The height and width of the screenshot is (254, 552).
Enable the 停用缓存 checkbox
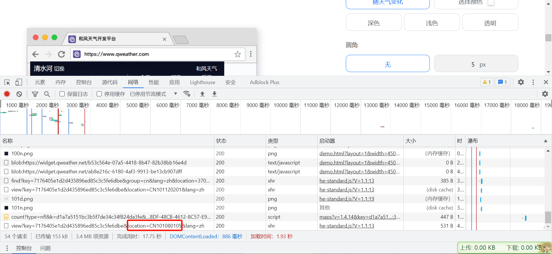click(x=99, y=94)
